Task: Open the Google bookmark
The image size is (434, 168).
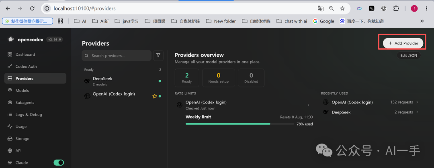Action: (x=323, y=21)
